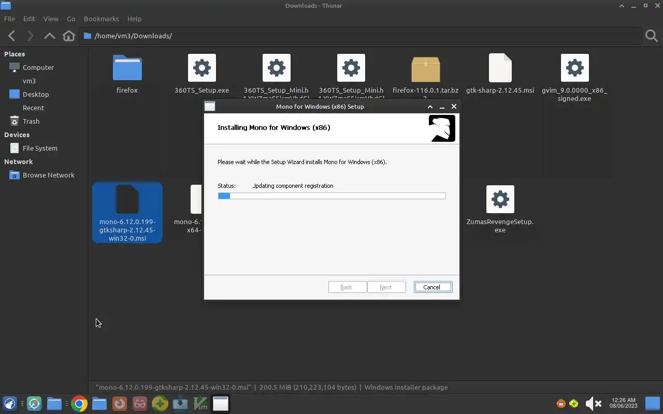Open the Vim launcher in the taskbar
Viewport: 663px width, 414px height.
[200, 404]
